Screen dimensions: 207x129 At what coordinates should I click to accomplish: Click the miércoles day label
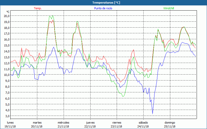click(x=63, y=123)
